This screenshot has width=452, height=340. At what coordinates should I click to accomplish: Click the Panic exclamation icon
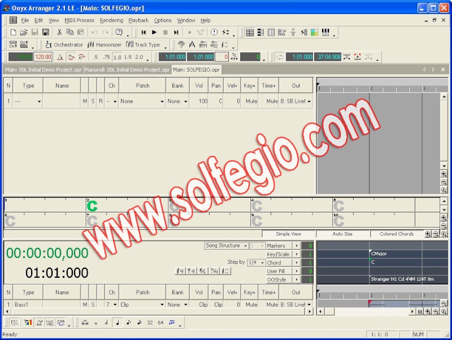click(x=214, y=32)
